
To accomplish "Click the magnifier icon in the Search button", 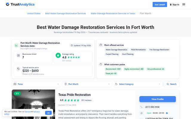I will click(168, 84).
